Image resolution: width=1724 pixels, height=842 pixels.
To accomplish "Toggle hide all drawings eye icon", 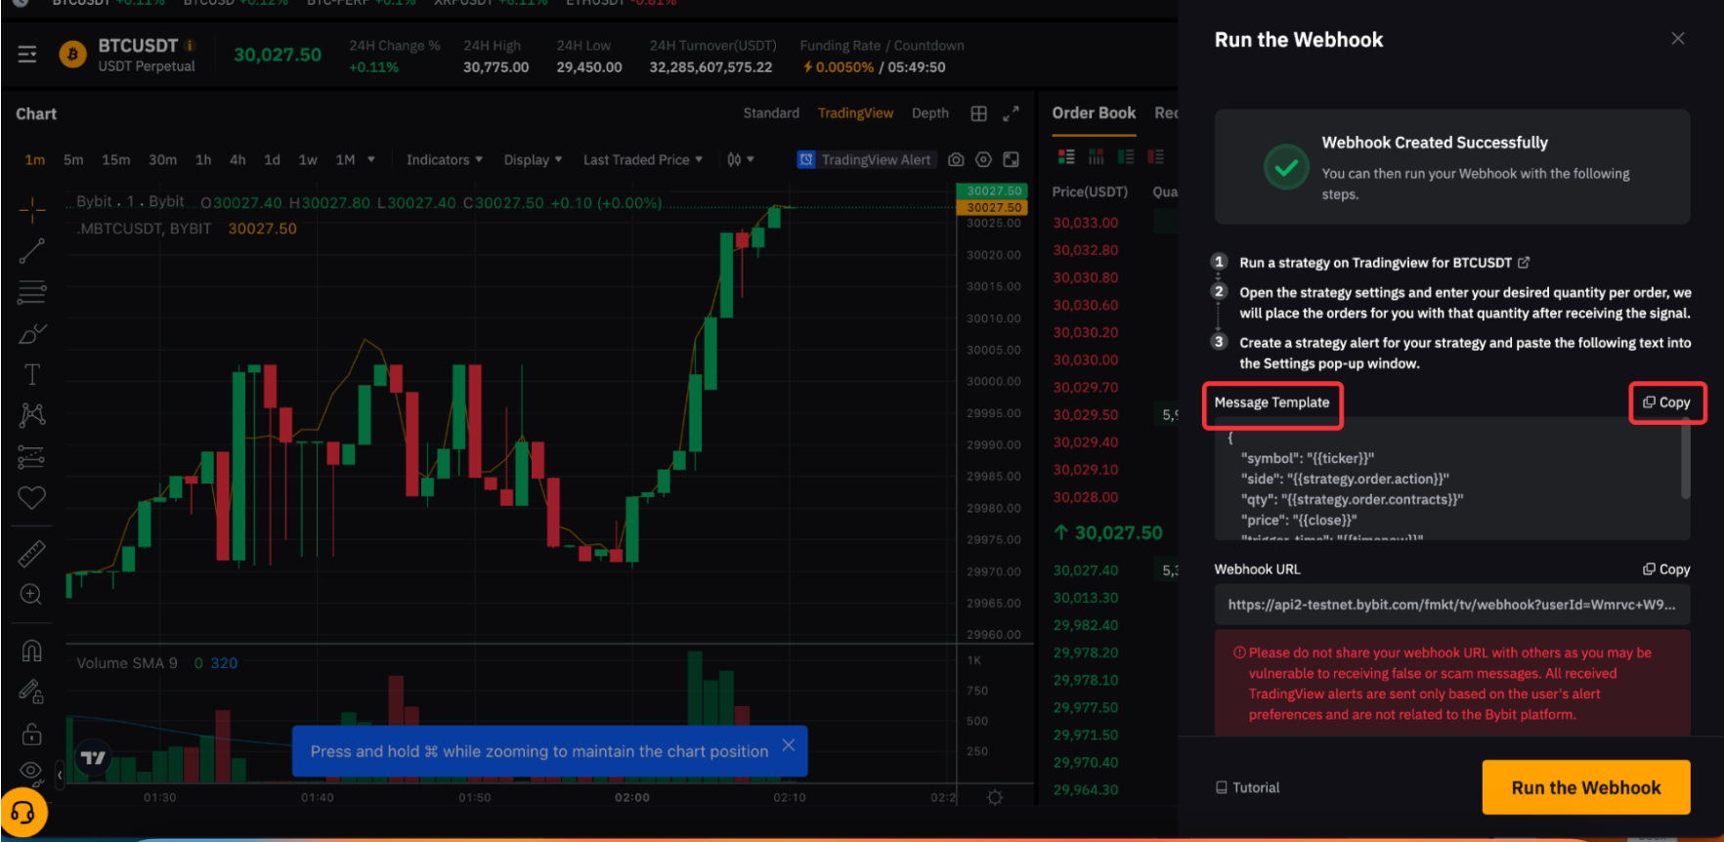I will click(31, 771).
